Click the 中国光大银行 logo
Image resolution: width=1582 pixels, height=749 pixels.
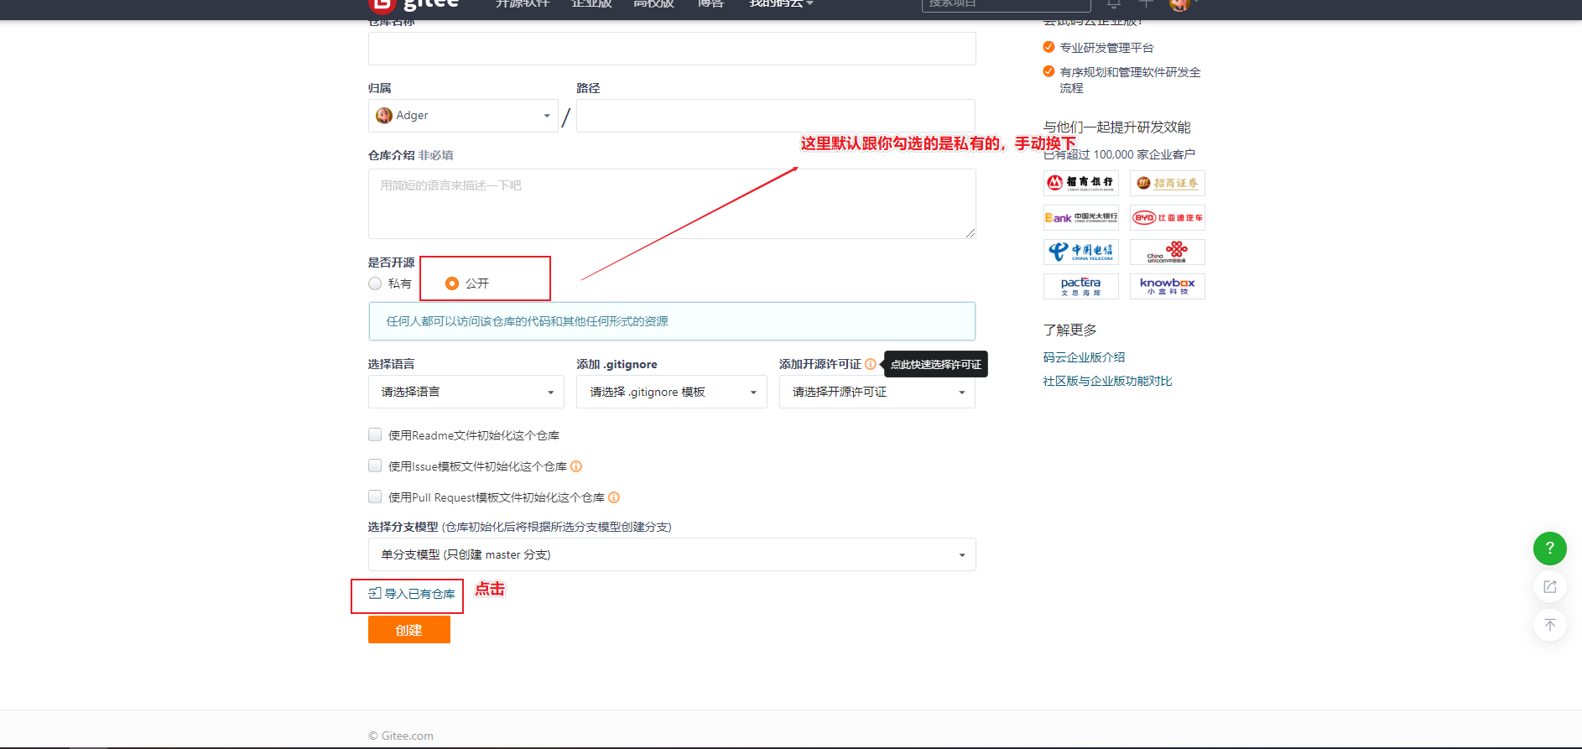pyautogui.click(x=1080, y=217)
